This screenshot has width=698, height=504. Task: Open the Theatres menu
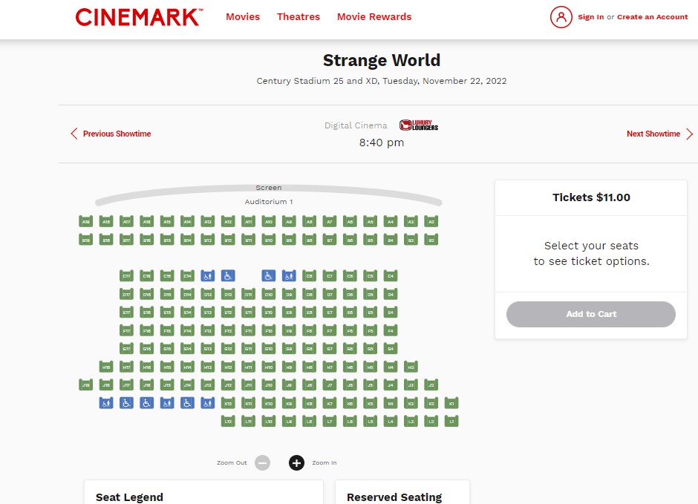click(x=299, y=17)
